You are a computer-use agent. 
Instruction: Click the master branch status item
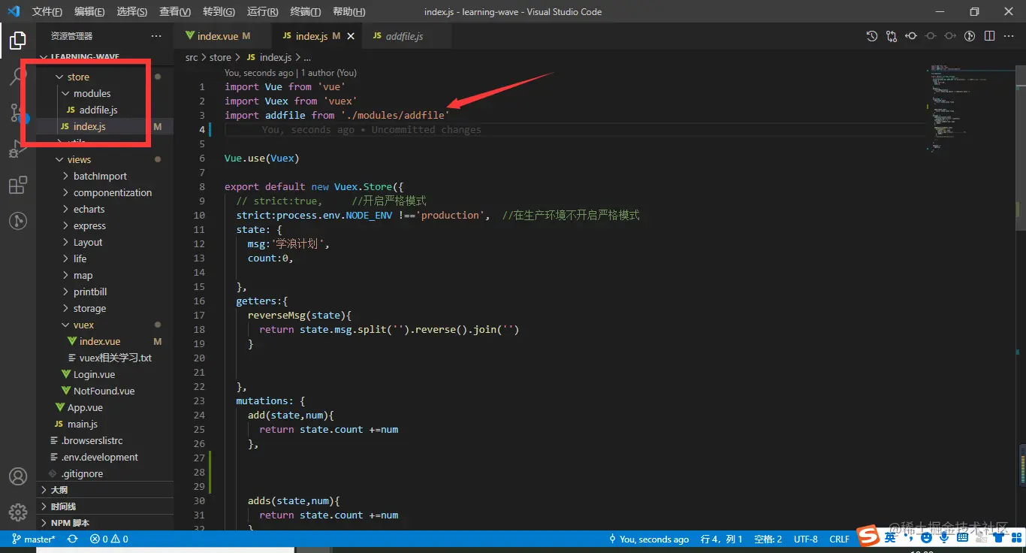(x=34, y=539)
